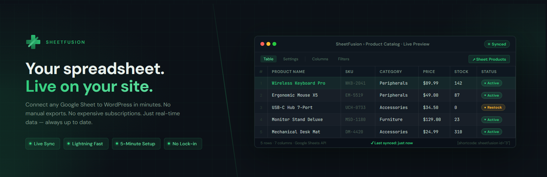This screenshot has width=547, height=177.
Task: Click stock value 87
Action: (x=457, y=95)
